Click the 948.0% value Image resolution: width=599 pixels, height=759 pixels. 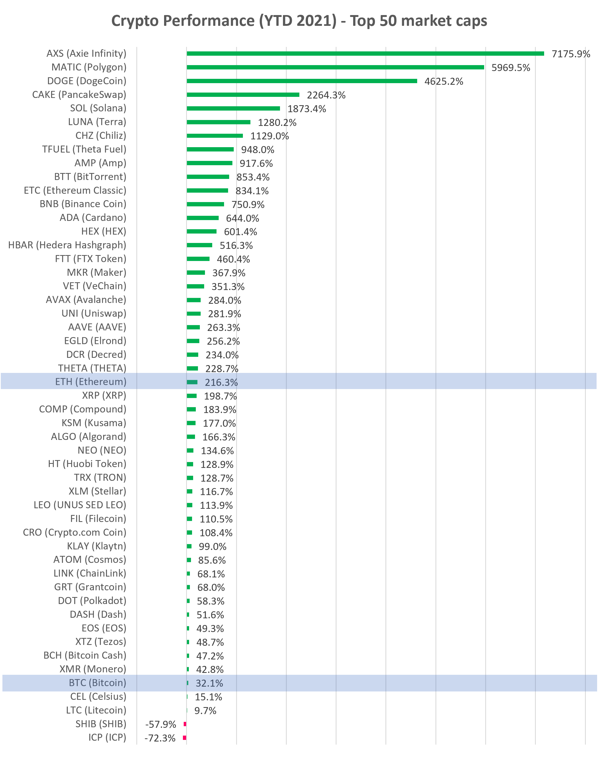pos(257,150)
